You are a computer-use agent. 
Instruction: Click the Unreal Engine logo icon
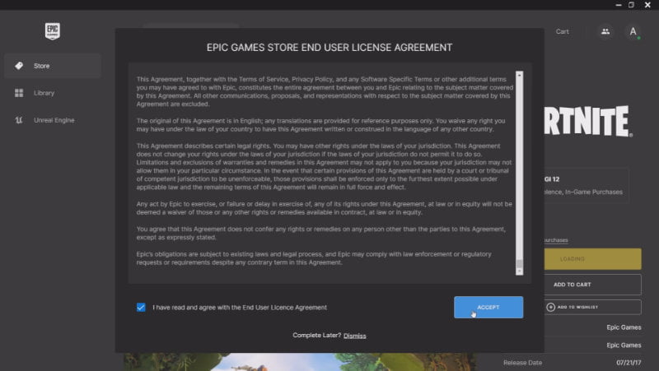point(19,120)
